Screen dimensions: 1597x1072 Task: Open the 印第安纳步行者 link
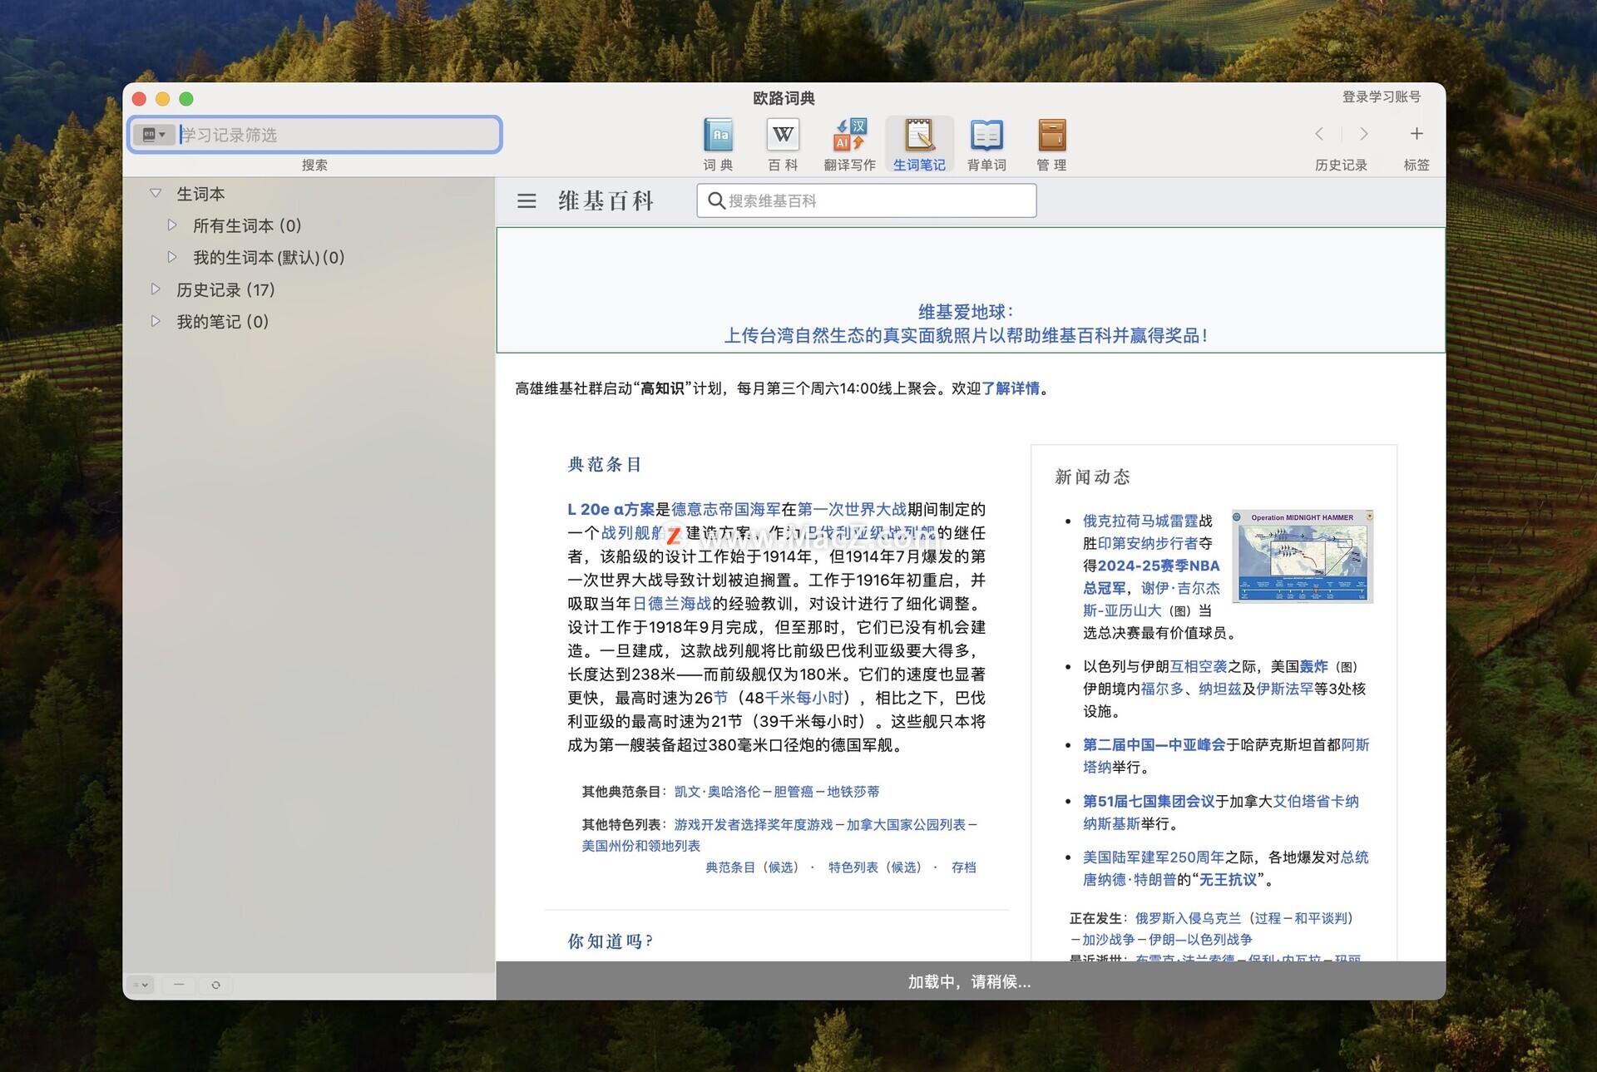pos(1148,543)
